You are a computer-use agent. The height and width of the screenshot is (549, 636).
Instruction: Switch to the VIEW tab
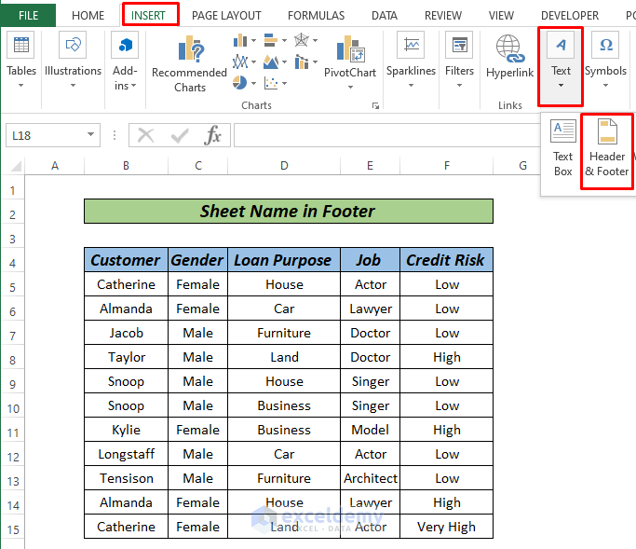[501, 16]
